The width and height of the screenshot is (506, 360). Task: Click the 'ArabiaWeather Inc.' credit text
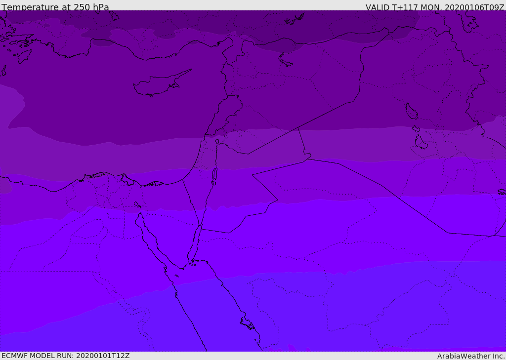(x=470, y=356)
